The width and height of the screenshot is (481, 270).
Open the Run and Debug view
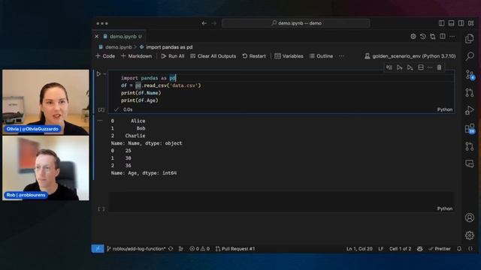click(469, 110)
